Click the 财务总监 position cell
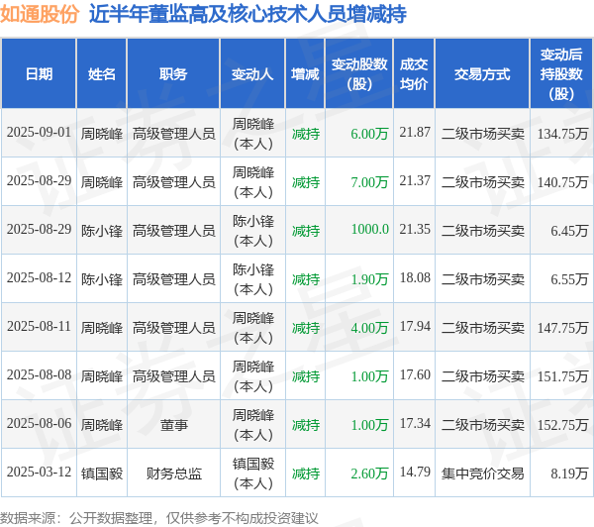Viewport: 594px width, 527px height. (x=173, y=474)
